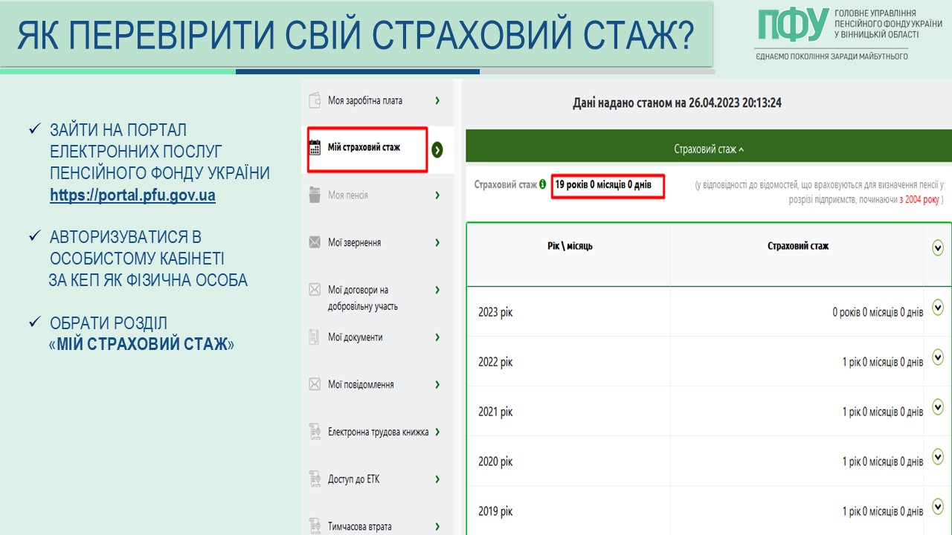Click the icon beside Мої договори на добровільну участь
952x535 pixels.
(315, 290)
